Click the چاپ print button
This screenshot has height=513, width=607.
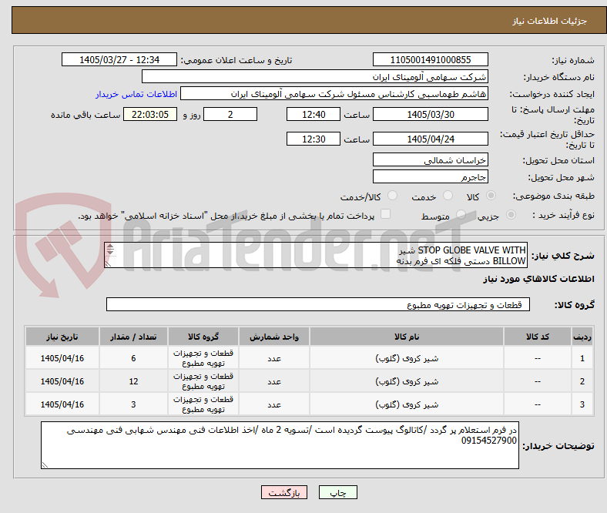click(337, 492)
